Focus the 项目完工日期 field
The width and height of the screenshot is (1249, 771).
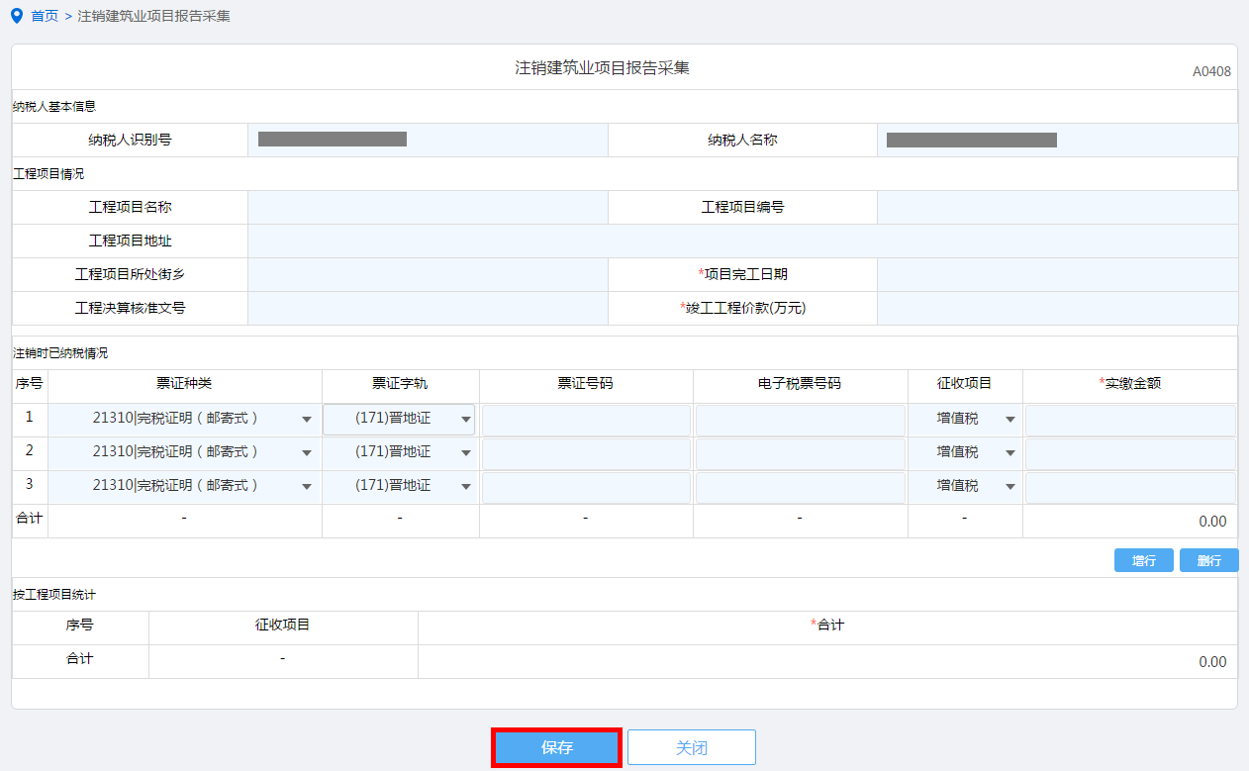click(1057, 275)
